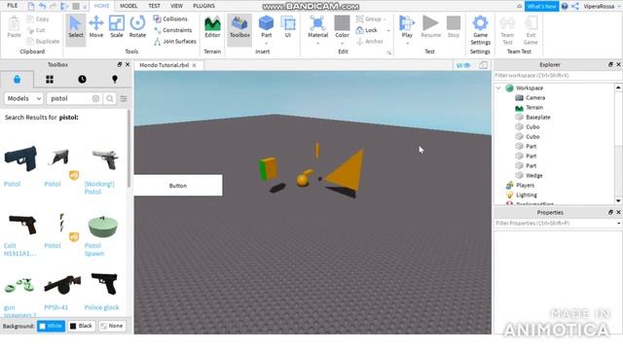Click the Exit Game icon
Image resolution: width=623 pixels, height=350 pixels.
point(531,30)
